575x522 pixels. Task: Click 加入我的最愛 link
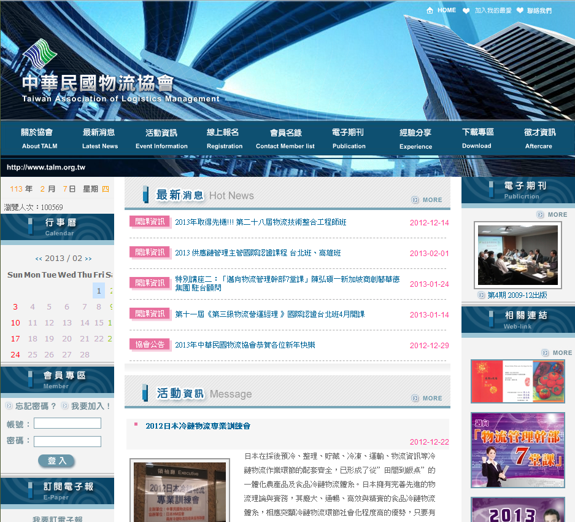[493, 10]
